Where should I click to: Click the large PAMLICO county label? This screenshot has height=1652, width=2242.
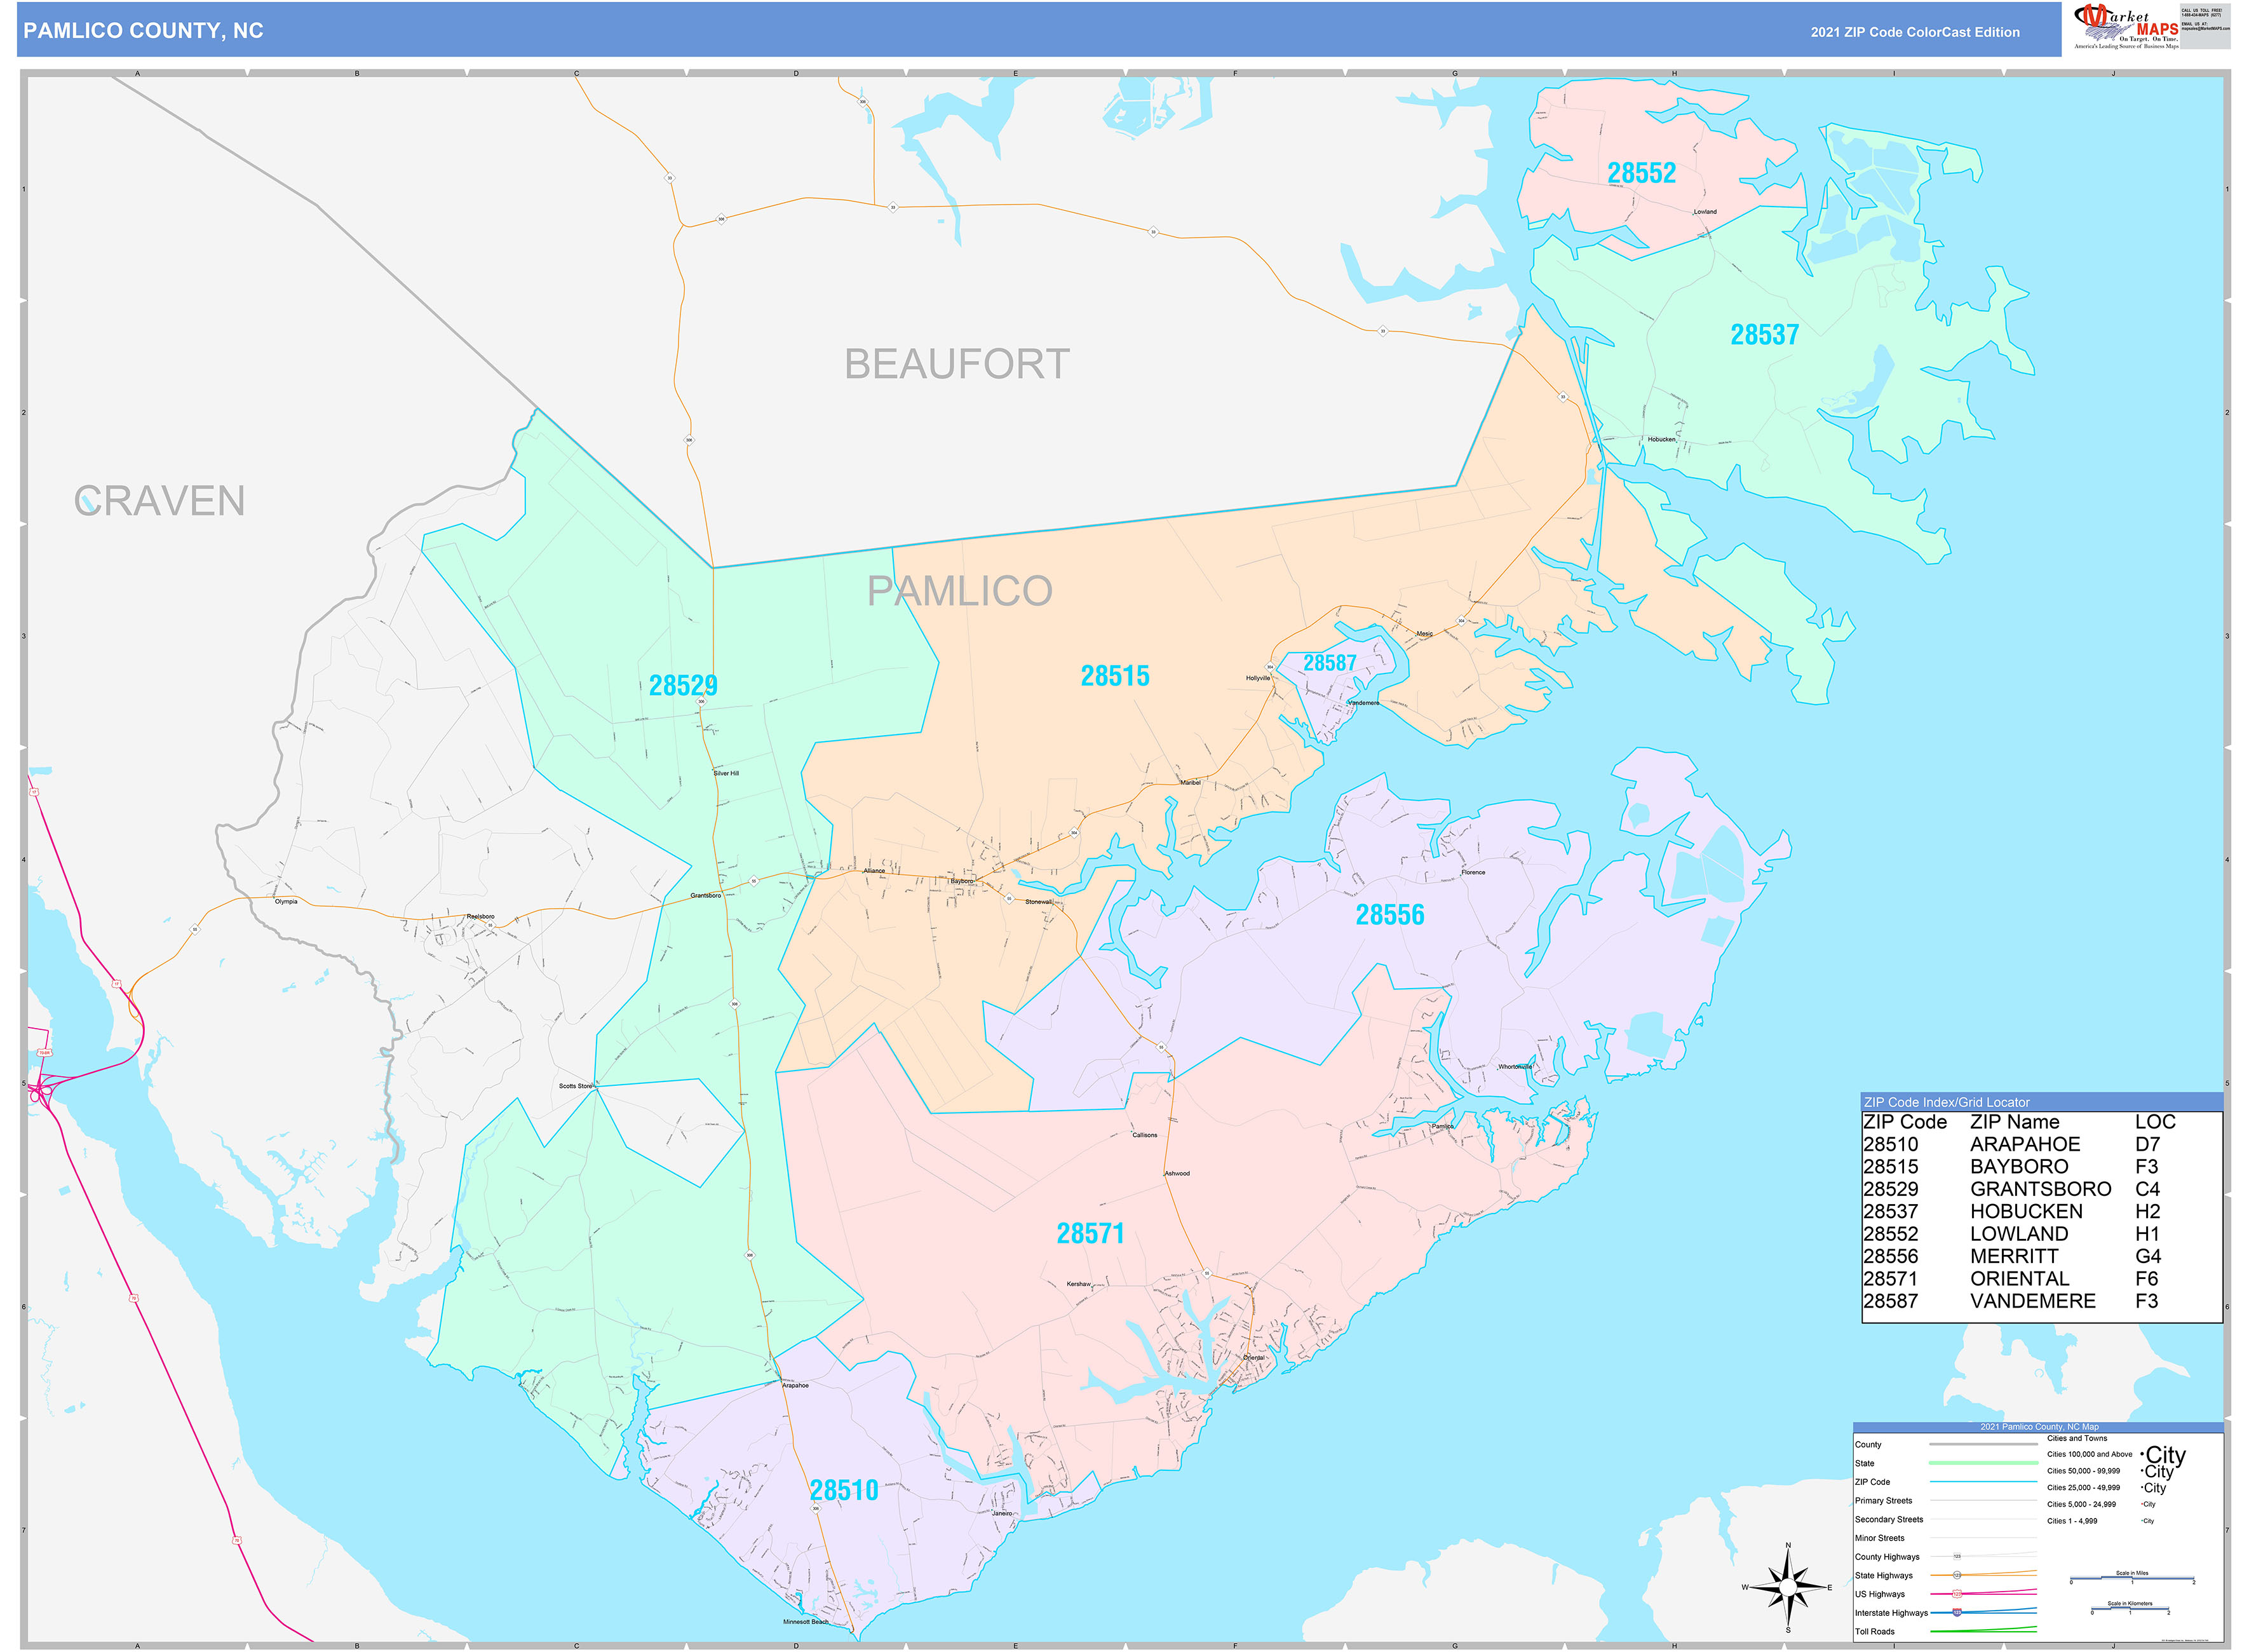point(959,591)
